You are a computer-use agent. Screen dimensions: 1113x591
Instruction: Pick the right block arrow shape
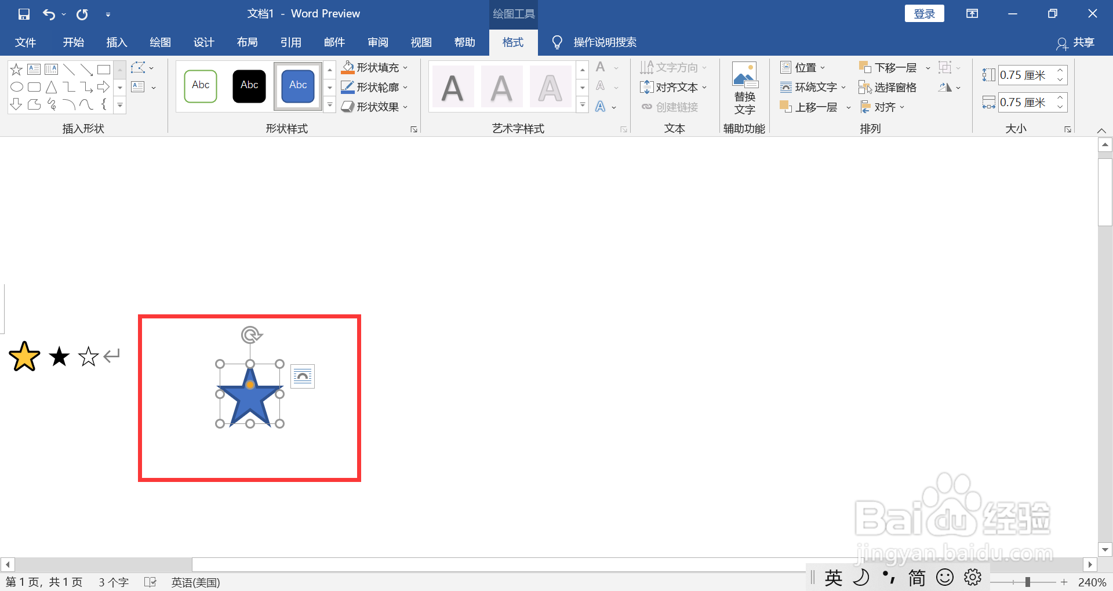pos(104,87)
